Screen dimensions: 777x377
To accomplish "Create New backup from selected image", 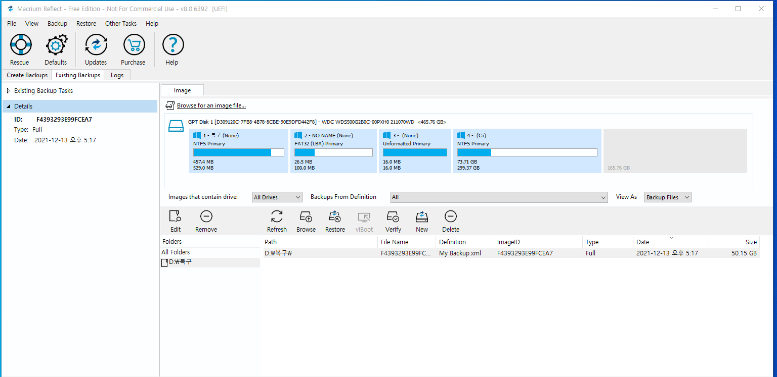I will (x=422, y=217).
